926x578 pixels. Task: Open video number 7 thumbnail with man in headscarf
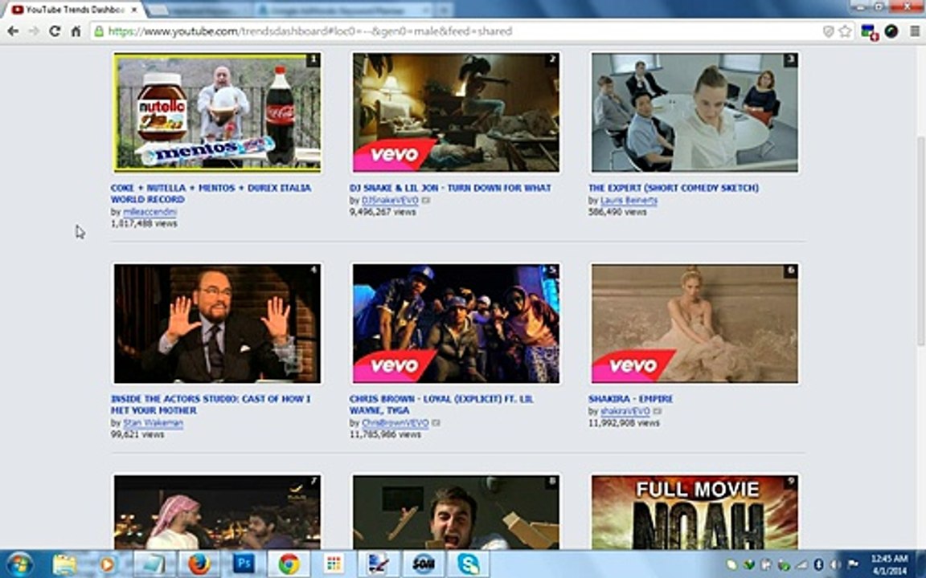pyautogui.click(x=217, y=512)
